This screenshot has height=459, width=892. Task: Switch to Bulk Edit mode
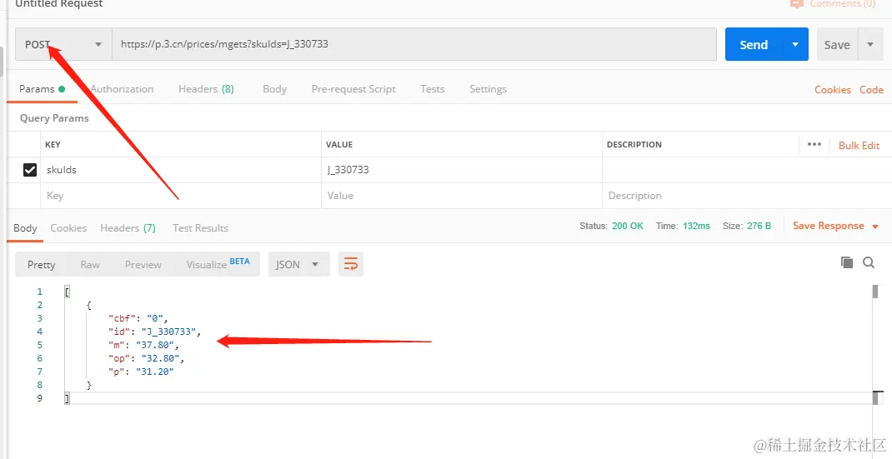[x=859, y=146]
